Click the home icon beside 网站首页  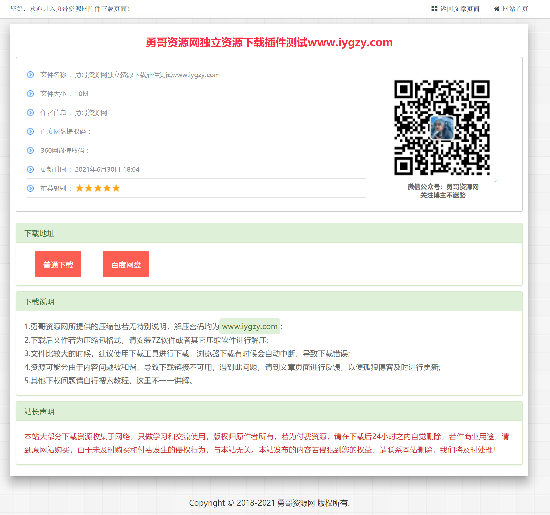pos(497,9)
